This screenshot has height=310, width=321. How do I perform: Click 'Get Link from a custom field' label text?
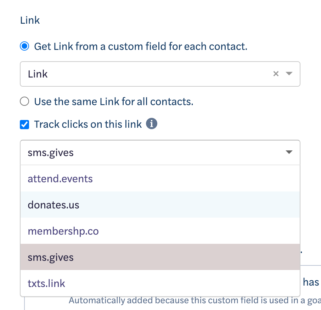141,46
